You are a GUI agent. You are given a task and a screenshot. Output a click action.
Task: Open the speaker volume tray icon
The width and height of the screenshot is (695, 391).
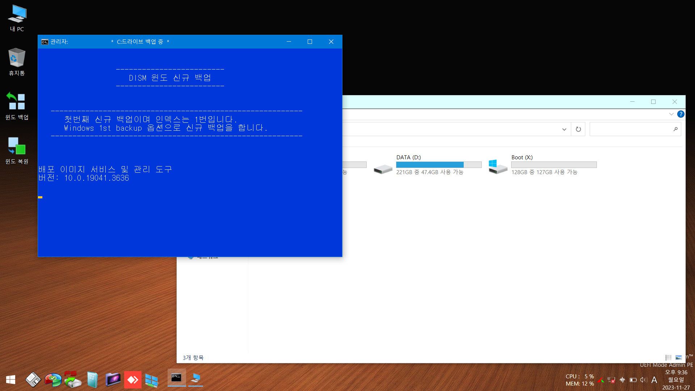click(643, 380)
